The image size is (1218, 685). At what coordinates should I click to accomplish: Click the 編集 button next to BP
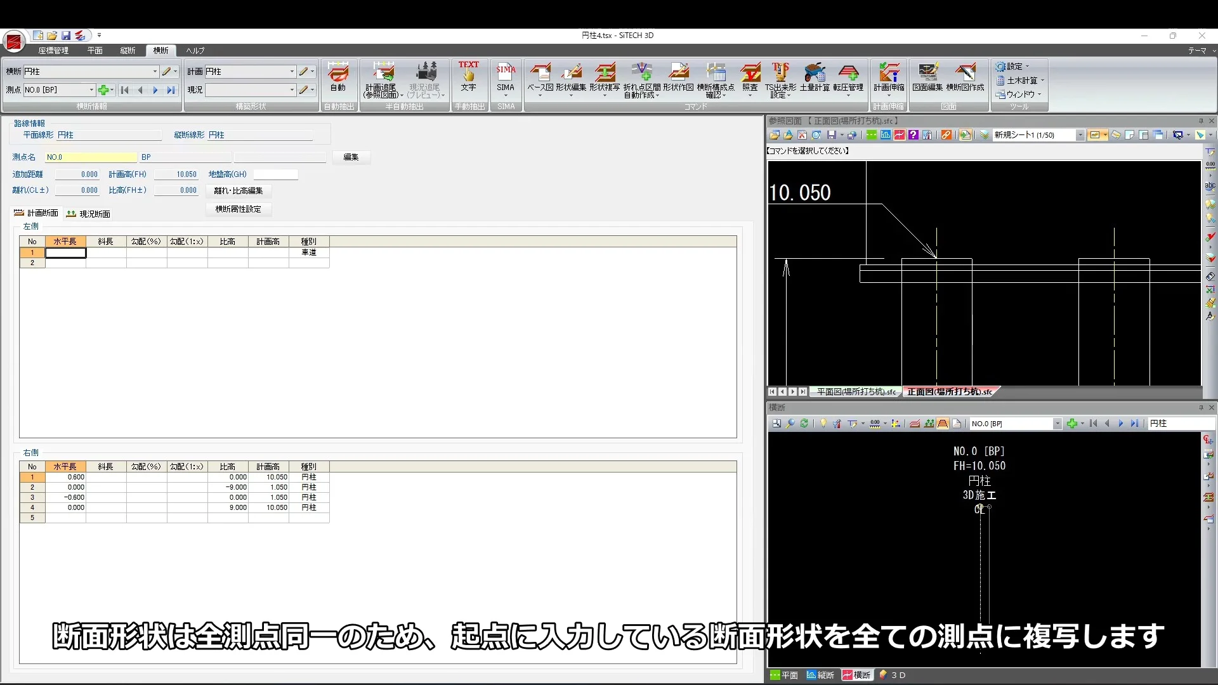tap(352, 157)
